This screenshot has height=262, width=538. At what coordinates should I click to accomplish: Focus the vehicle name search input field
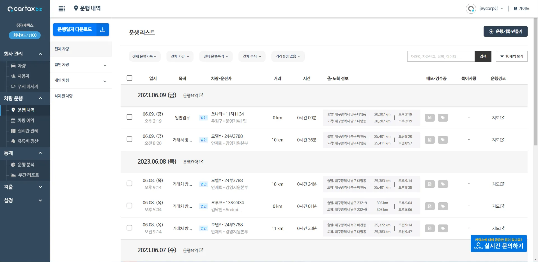point(441,56)
